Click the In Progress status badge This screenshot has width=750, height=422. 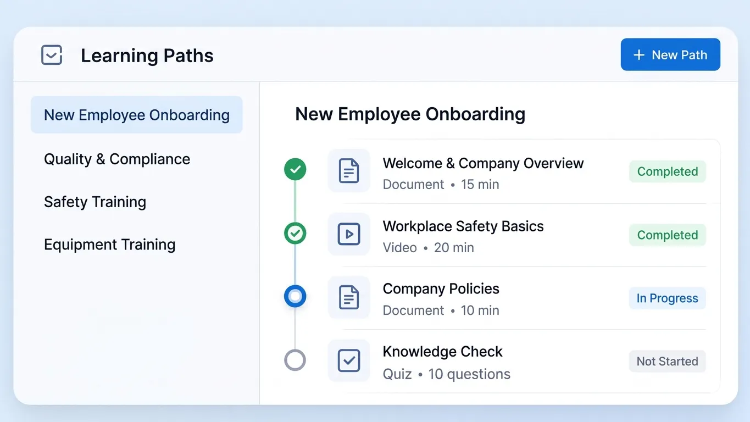(x=668, y=298)
